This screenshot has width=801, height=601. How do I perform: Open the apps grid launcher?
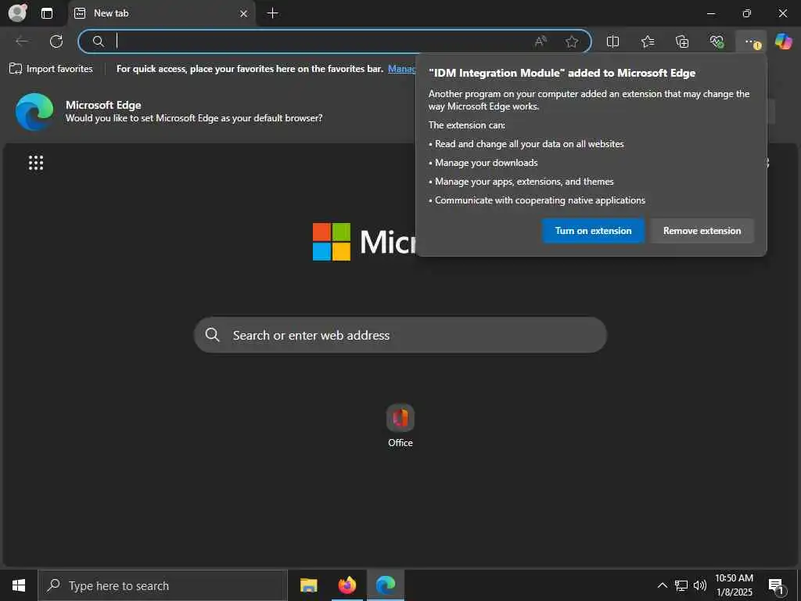[36, 163]
